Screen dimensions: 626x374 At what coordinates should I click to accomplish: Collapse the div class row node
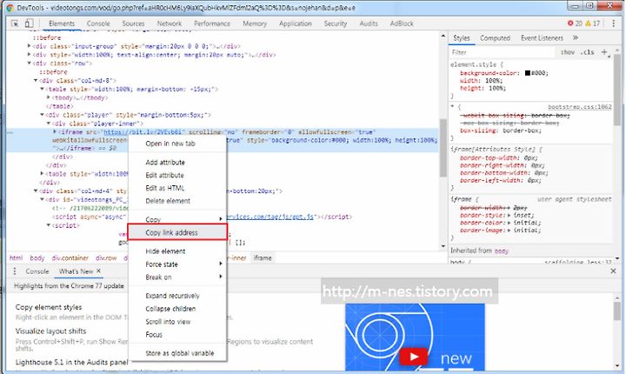click(x=30, y=63)
